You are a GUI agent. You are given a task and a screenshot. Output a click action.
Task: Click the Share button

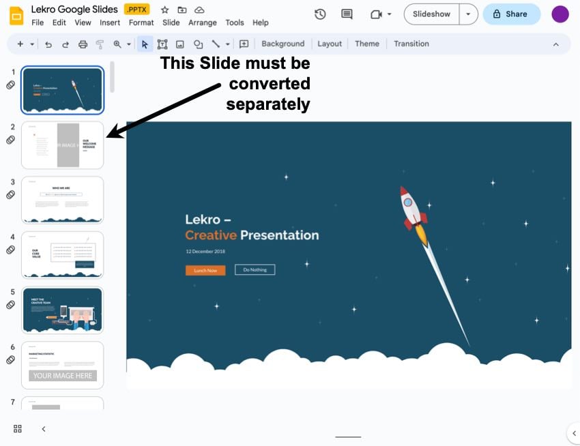[511, 14]
